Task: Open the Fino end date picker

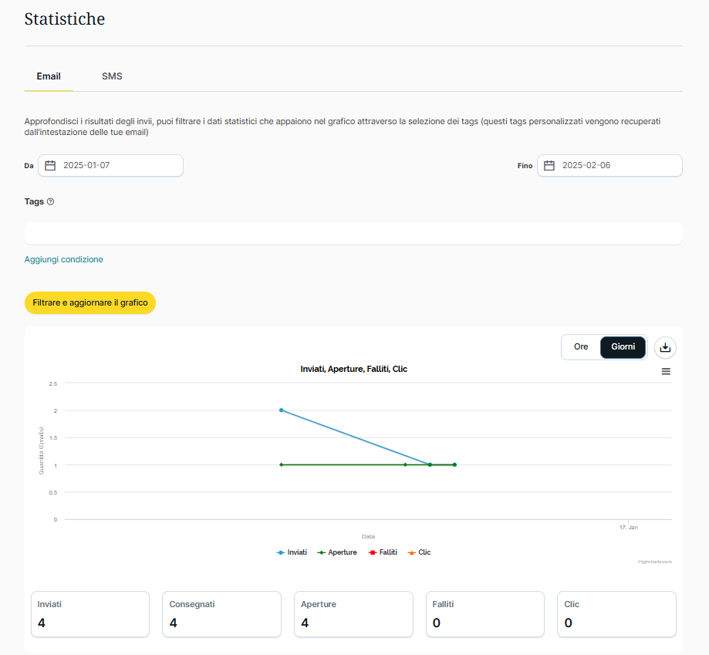Action: (613, 165)
